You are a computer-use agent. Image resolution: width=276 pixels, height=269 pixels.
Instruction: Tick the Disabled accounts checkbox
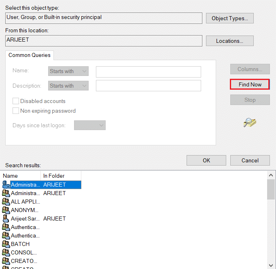tap(16, 101)
